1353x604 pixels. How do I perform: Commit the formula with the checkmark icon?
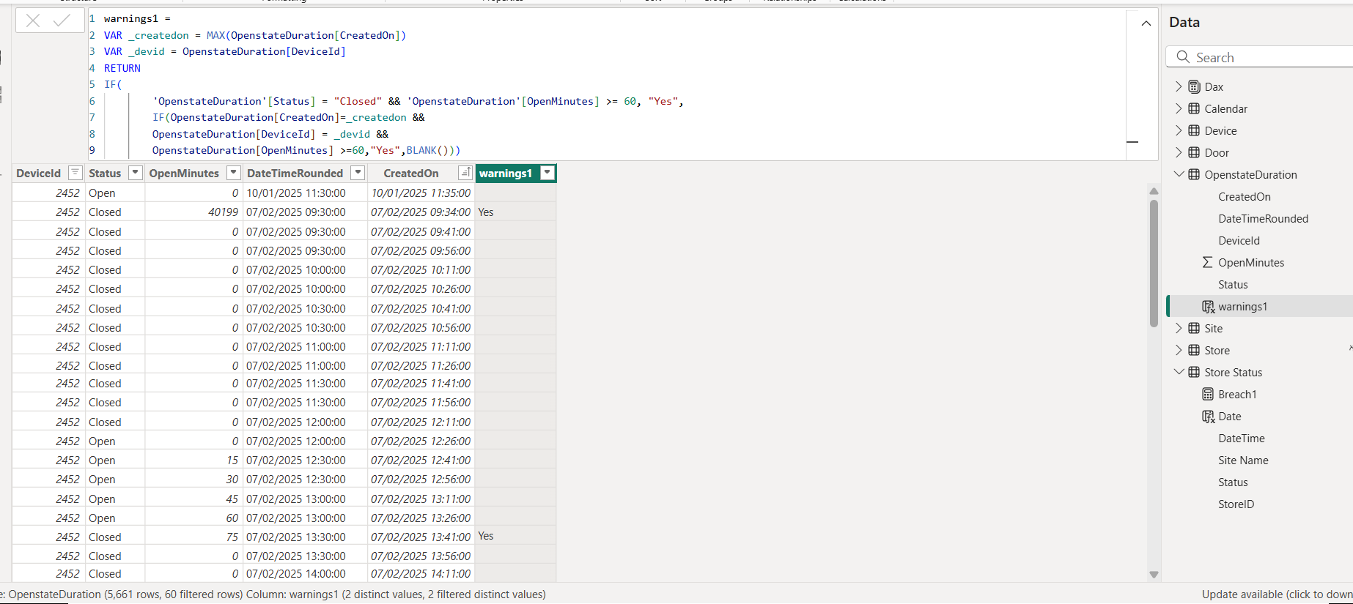tap(62, 20)
